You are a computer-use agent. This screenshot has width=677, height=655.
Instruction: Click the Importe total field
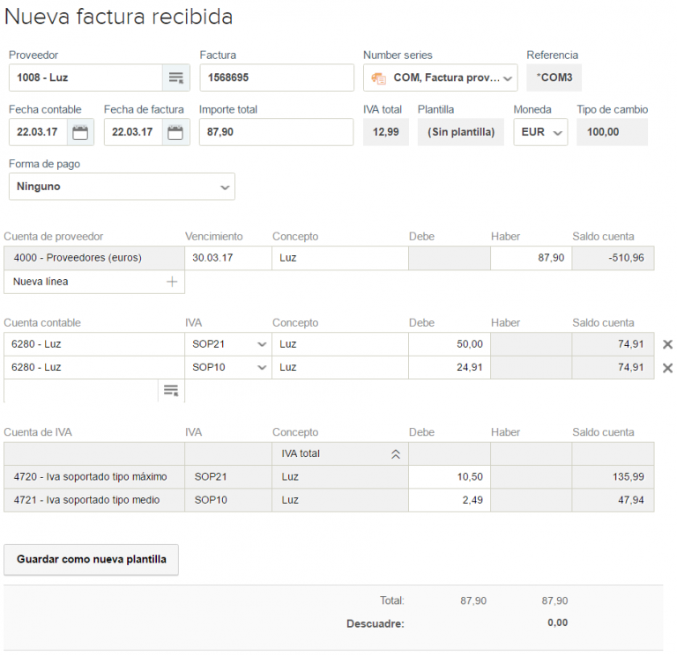pos(276,132)
